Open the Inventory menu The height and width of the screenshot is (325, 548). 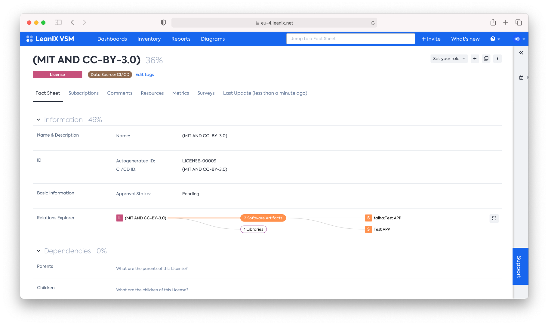tap(149, 39)
